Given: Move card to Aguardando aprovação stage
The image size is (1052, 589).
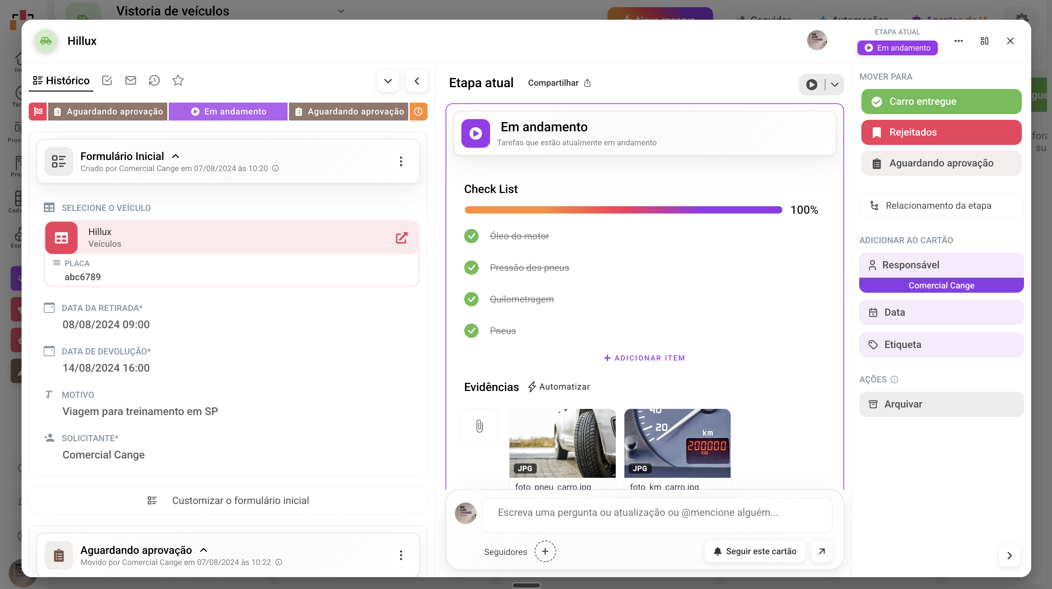Looking at the screenshot, I should [941, 163].
